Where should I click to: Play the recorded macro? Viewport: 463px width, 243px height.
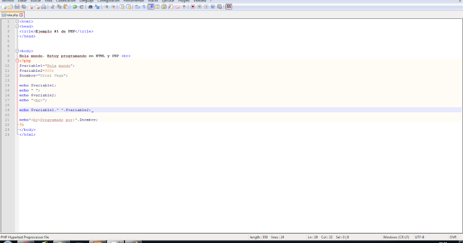(206, 7)
